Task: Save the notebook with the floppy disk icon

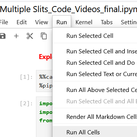Action: pos(3,36)
